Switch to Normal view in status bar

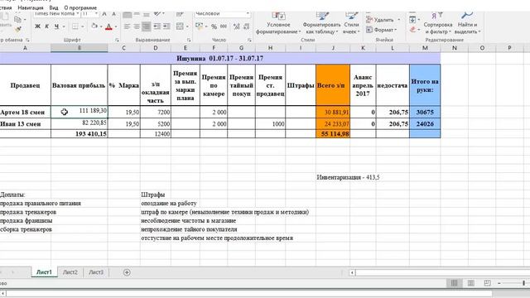point(455,283)
